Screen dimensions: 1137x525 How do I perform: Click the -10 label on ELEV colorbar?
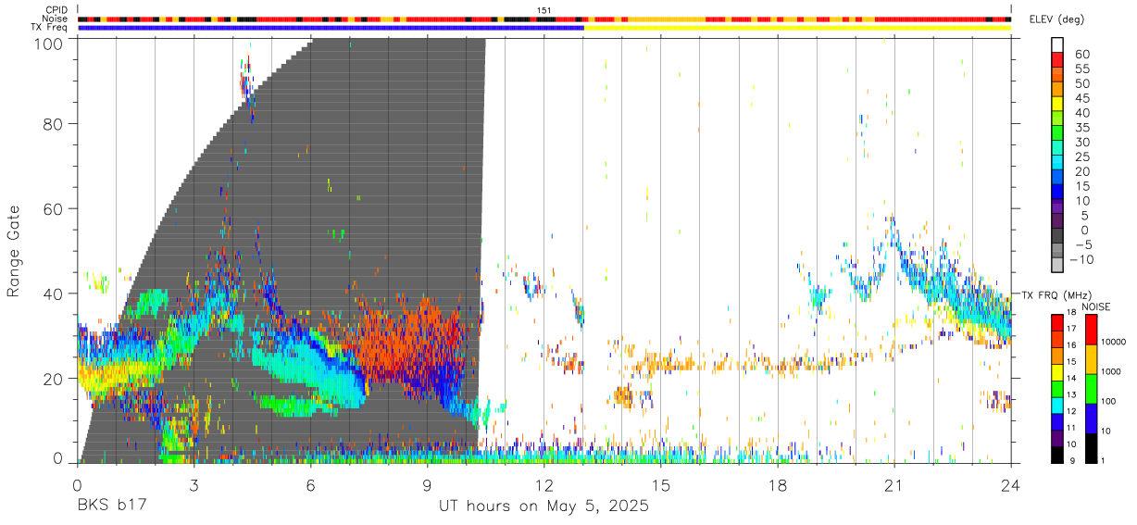1081,259
